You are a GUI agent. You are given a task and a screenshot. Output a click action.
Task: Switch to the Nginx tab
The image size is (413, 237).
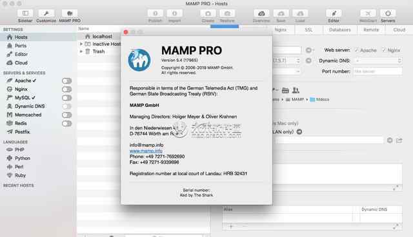[280, 30]
